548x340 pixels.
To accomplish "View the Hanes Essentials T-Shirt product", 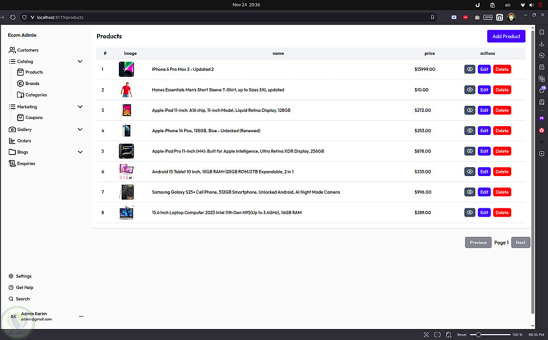I will pyautogui.click(x=470, y=90).
